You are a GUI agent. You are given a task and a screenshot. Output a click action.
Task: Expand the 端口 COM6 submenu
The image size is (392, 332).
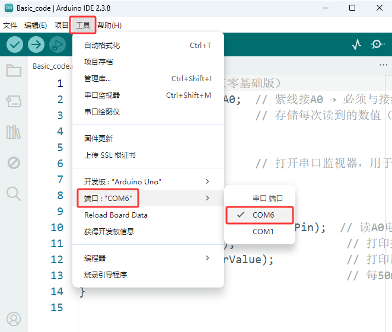coord(148,198)
